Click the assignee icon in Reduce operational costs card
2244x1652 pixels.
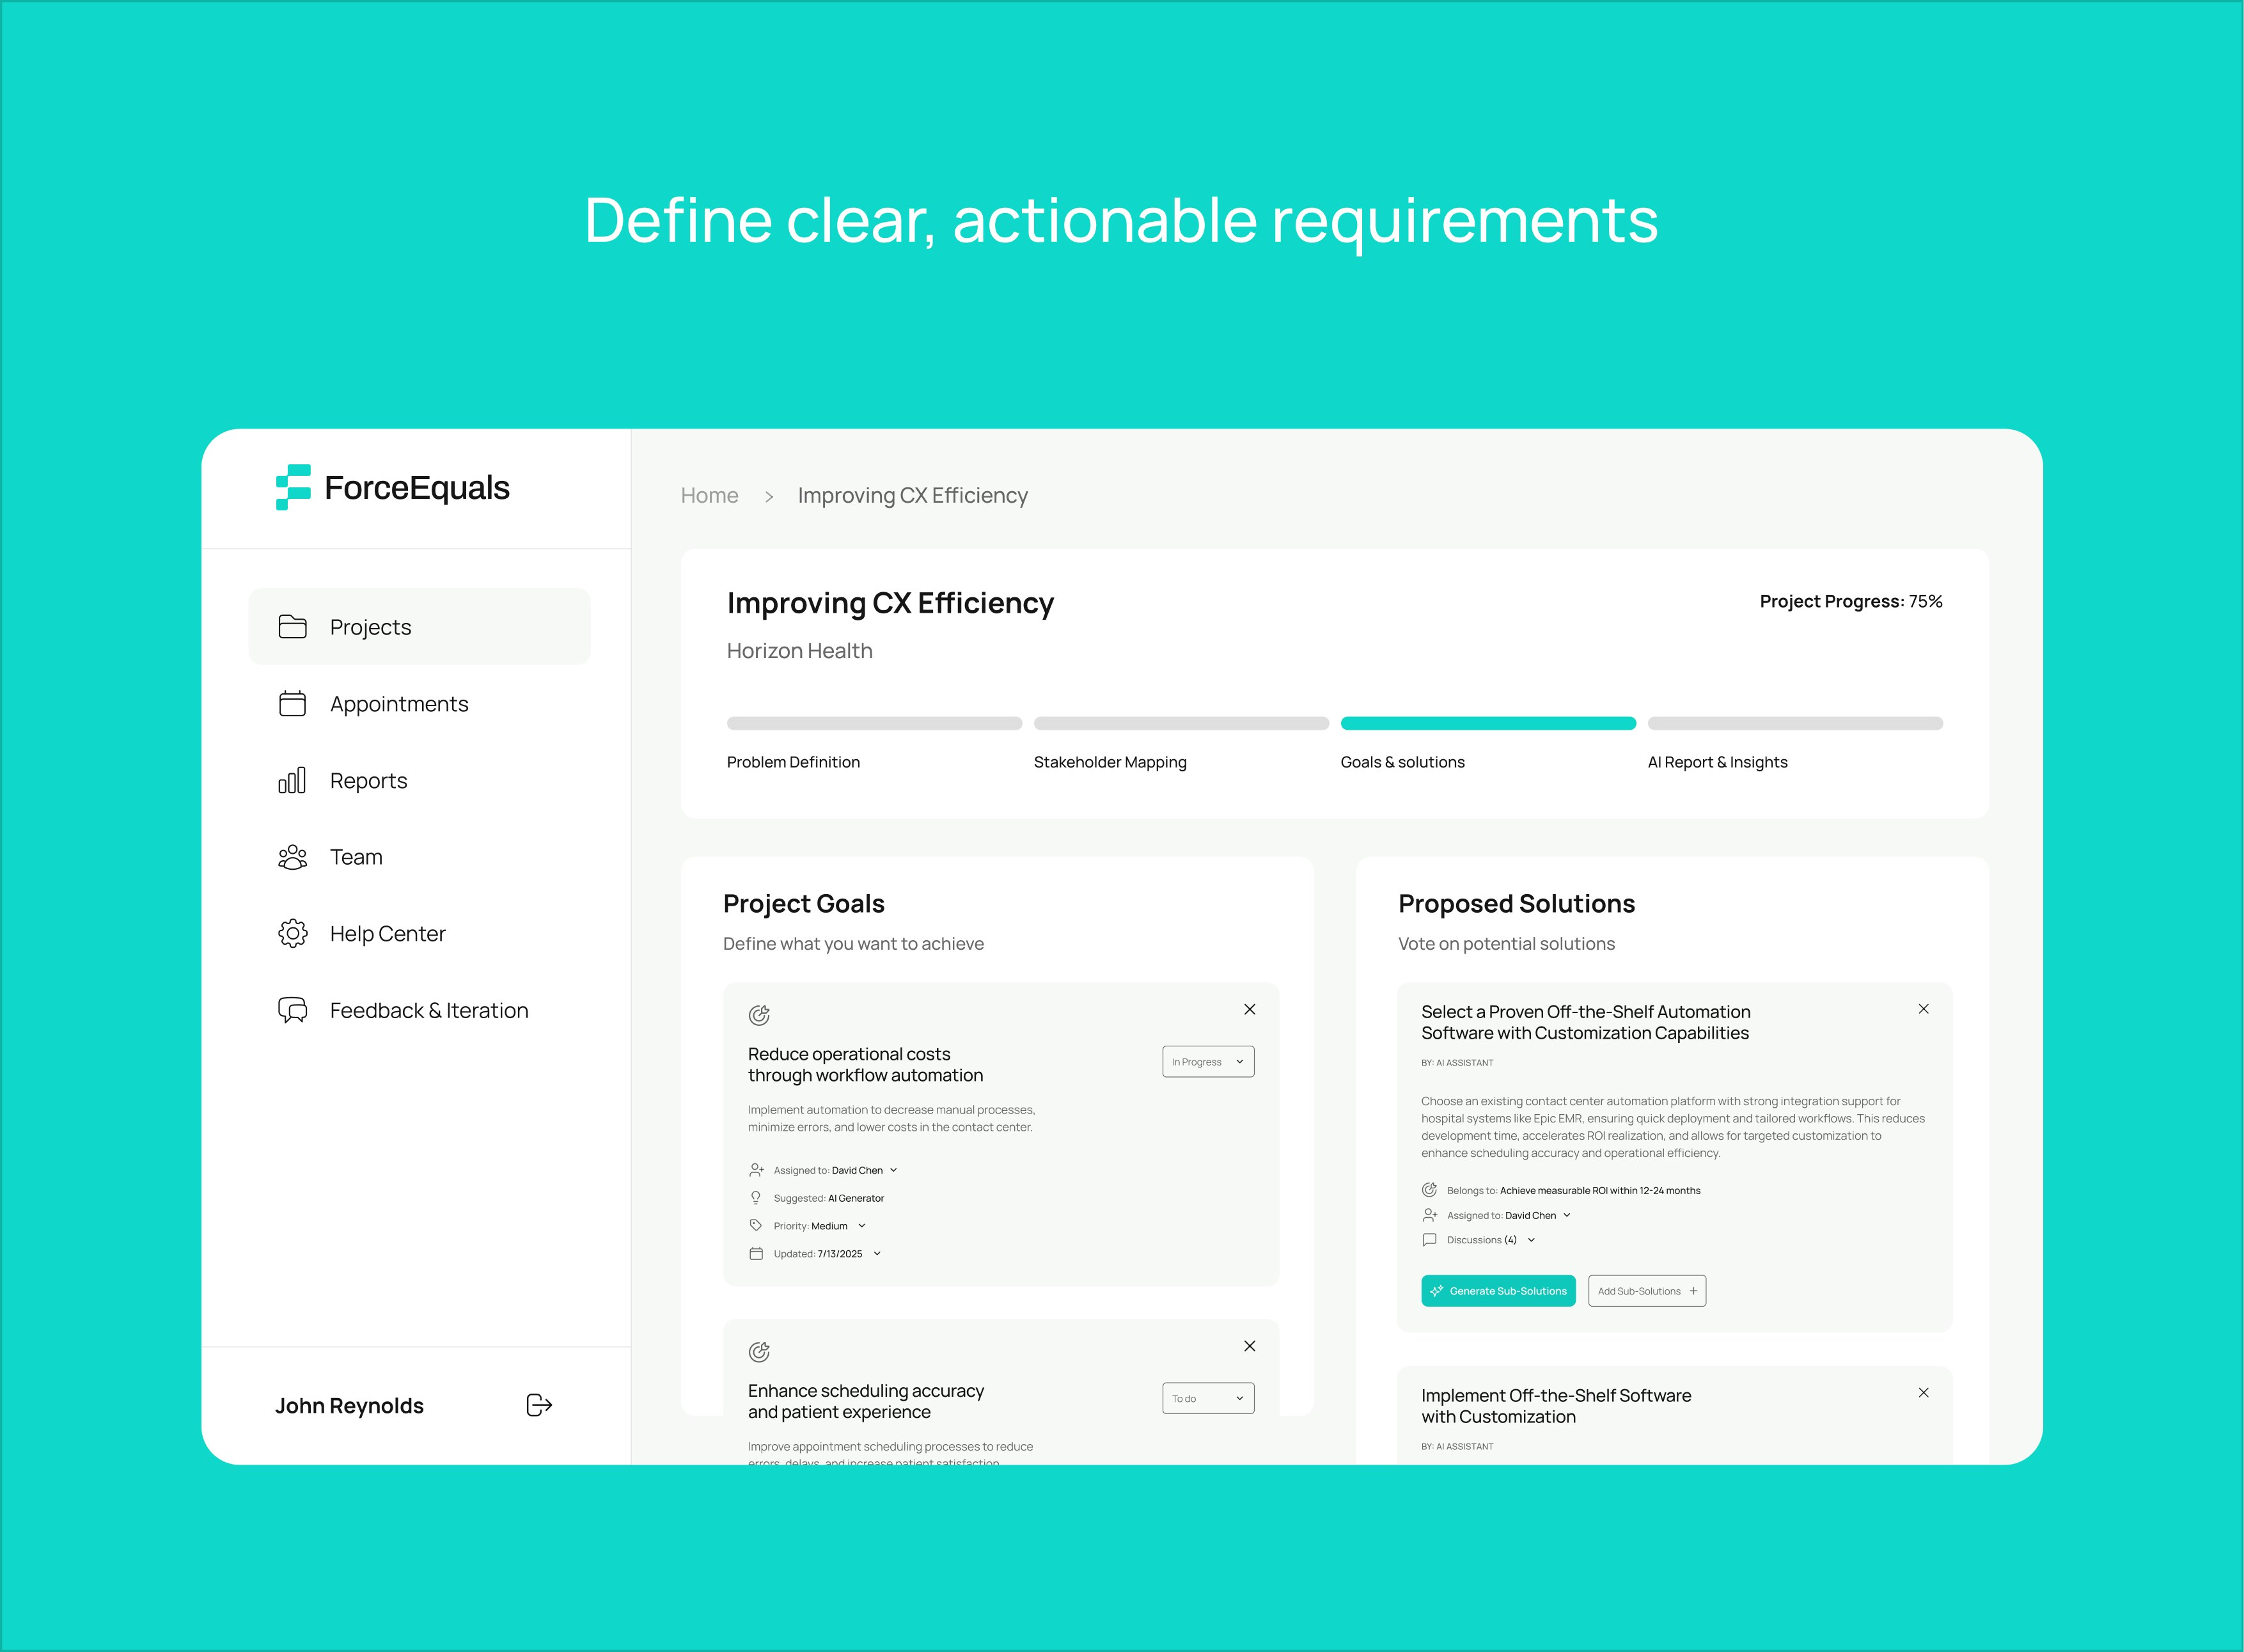pyautogui.click(x=756, y=1170)
